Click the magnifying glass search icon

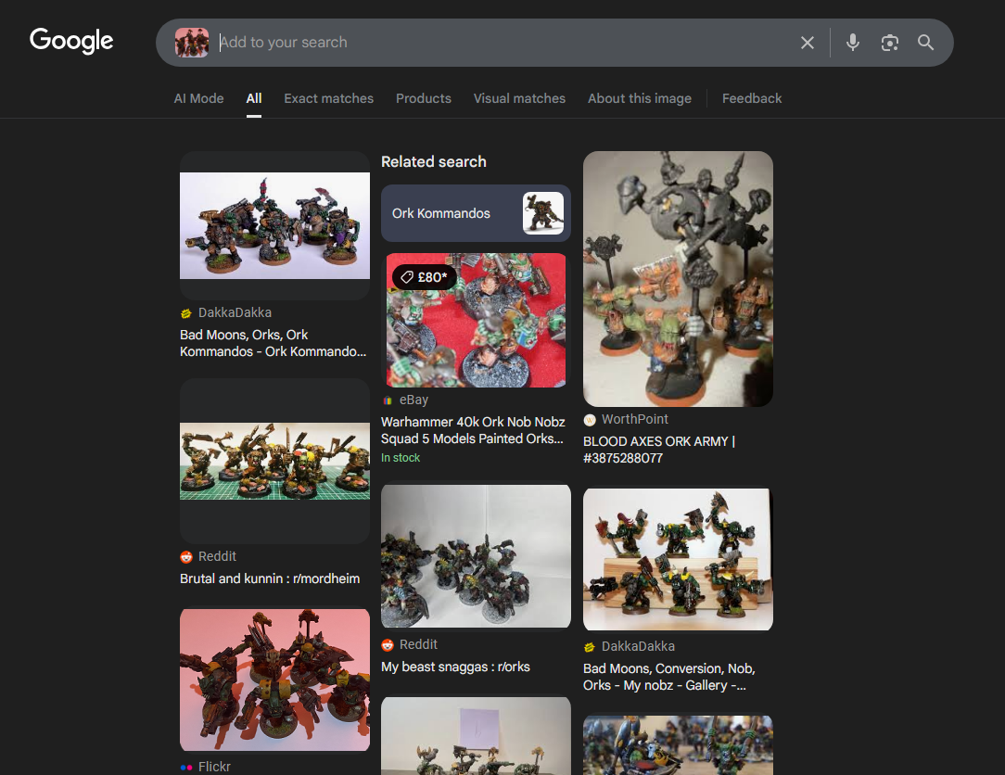[925, 43]
